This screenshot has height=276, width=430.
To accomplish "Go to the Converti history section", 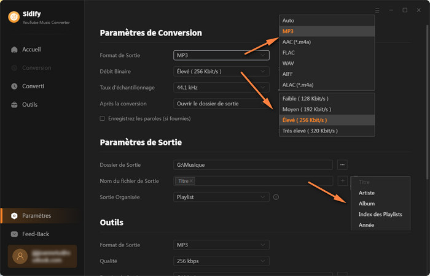I will (x=33, y=86).
